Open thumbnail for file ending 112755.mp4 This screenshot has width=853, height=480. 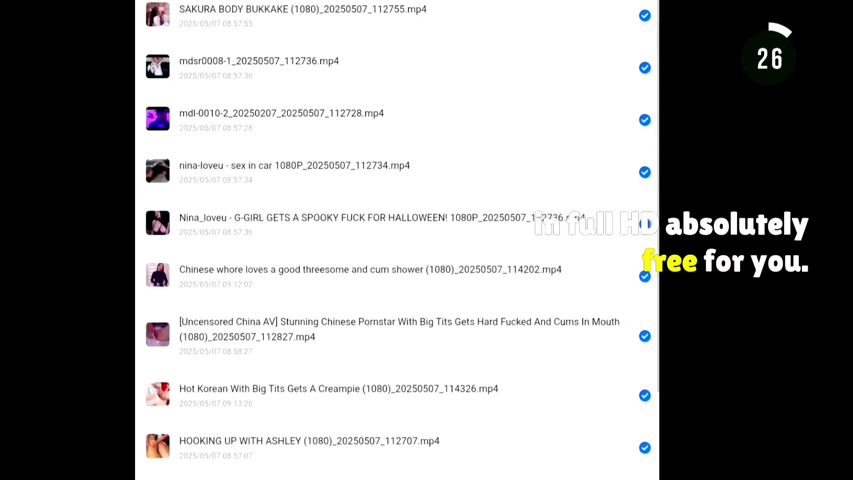click(x=158, y=14)
